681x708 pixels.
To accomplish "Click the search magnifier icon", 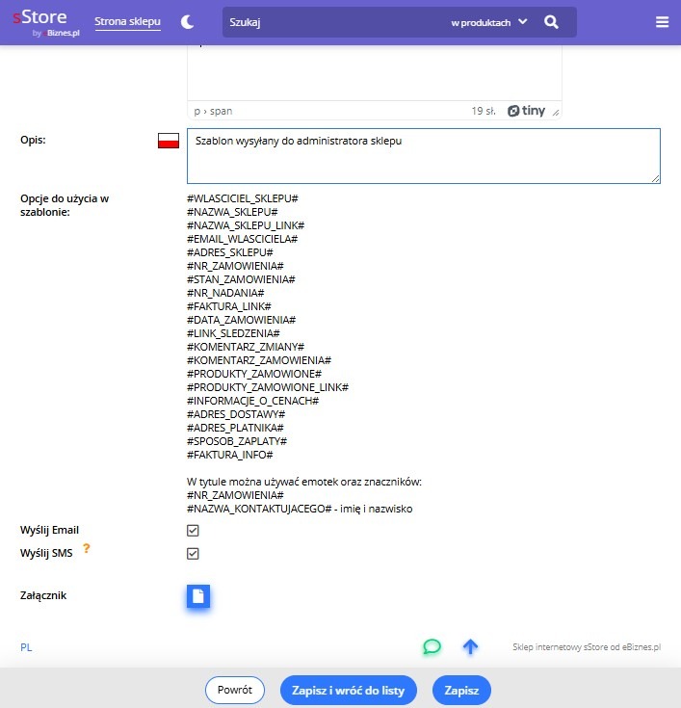I will (551, 22).
